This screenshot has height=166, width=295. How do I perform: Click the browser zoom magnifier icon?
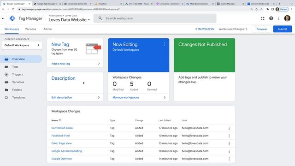tap(252, 9)
